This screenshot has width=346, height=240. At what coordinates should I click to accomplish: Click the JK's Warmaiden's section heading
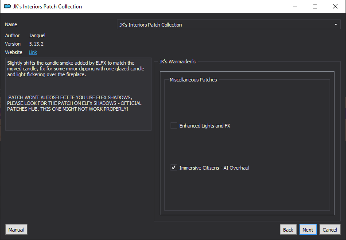(x=177, y=62)
